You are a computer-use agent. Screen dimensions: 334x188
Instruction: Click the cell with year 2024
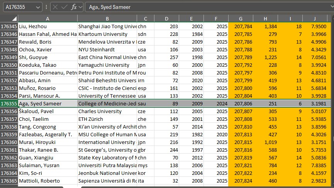point(216,104)
